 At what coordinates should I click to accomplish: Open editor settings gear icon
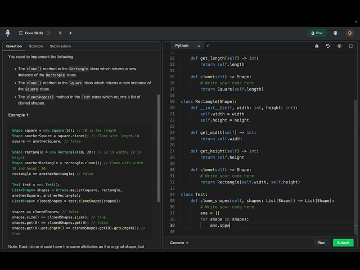(x=339, y=46)
